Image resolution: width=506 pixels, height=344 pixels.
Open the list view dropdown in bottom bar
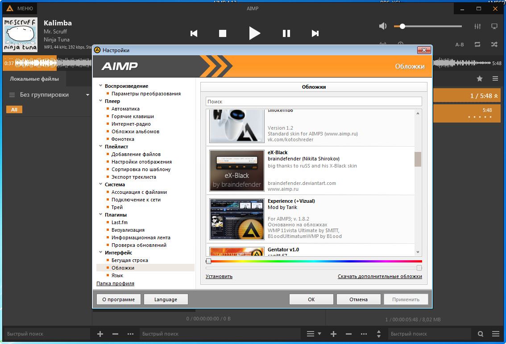(314, 334)
